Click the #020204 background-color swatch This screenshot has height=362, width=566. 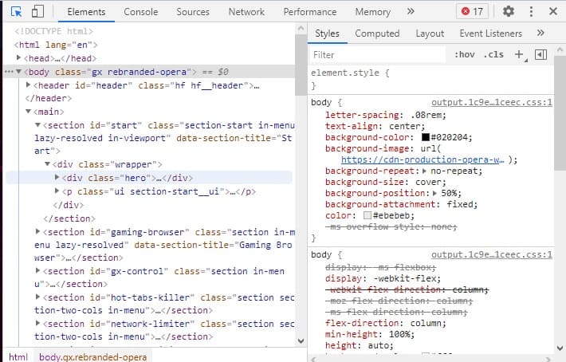(426, 137)
